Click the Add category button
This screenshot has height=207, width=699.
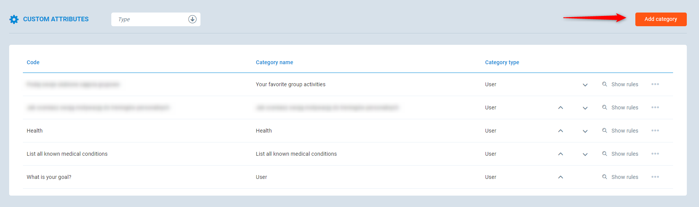click(x=661, y=19)
